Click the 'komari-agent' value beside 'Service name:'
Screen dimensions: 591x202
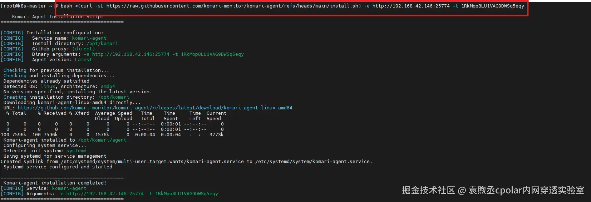[89, 38]
